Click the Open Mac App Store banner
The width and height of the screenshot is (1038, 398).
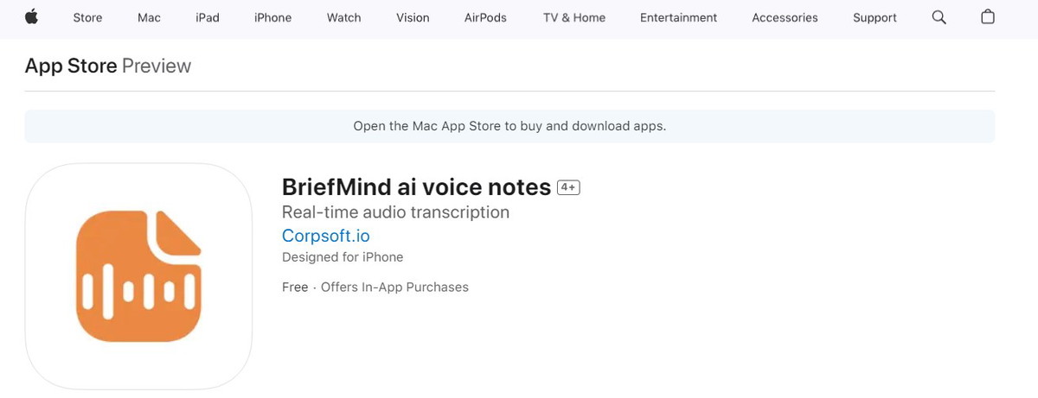(509, 126)
